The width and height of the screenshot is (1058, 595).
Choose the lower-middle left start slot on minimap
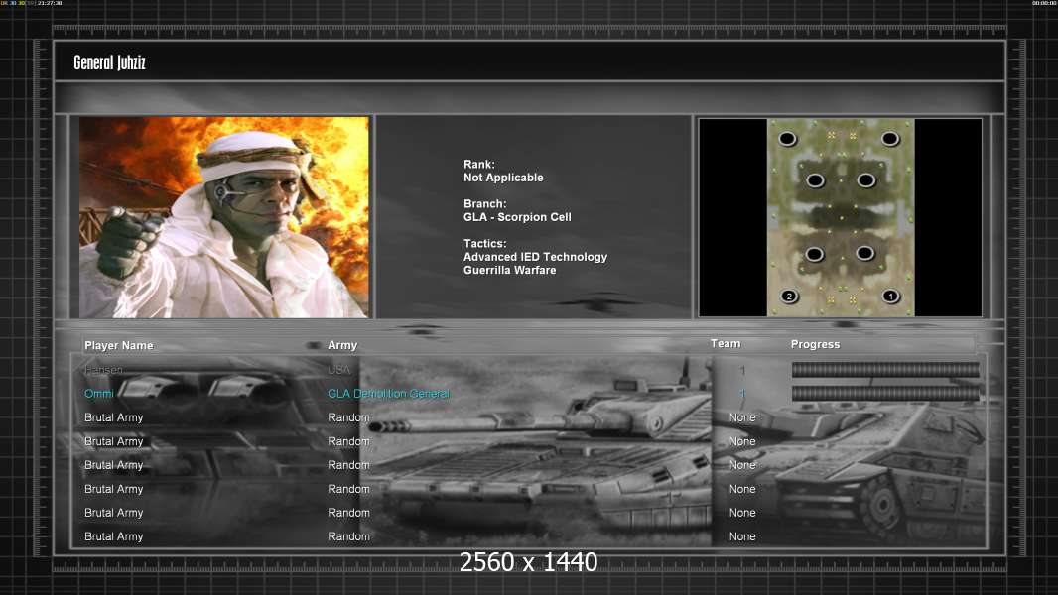(x=815, y=254)
